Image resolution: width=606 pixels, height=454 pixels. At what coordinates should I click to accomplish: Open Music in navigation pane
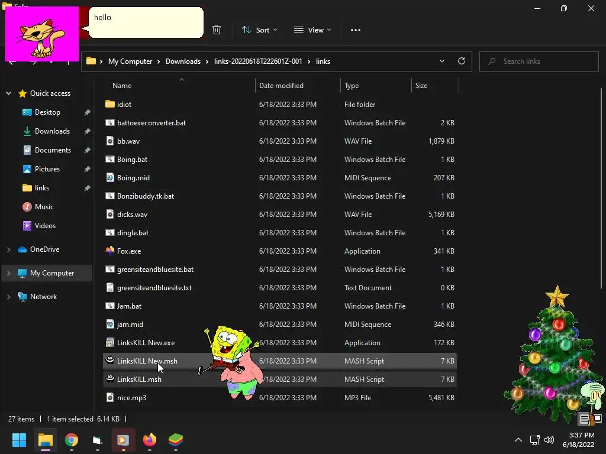click(44, 207)
